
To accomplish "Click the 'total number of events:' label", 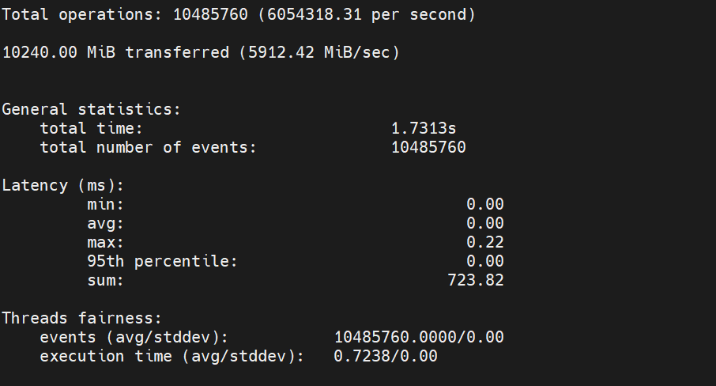I will point(149,148).
